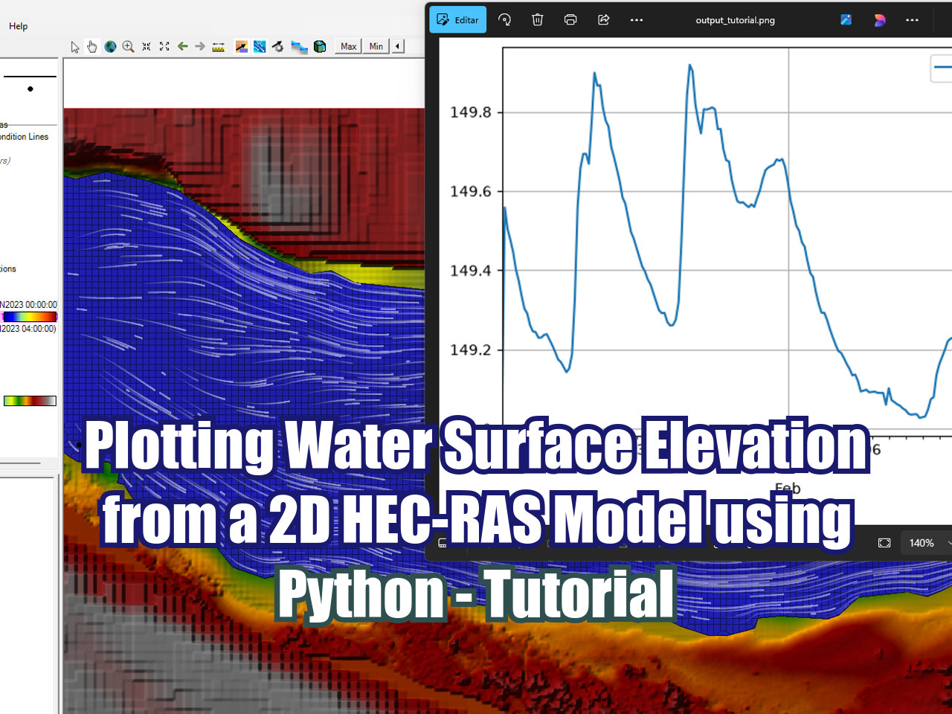Screen dimensions: 952x714
Task: Click the rainbow color scale legend bar
Action: (30, 317)
